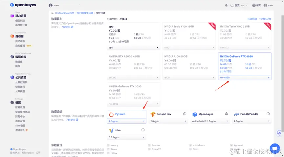Open the PyTorch 2.0-gpu version dropdown
The height and width of the screenshot is (157, 284).
point(127,121)
